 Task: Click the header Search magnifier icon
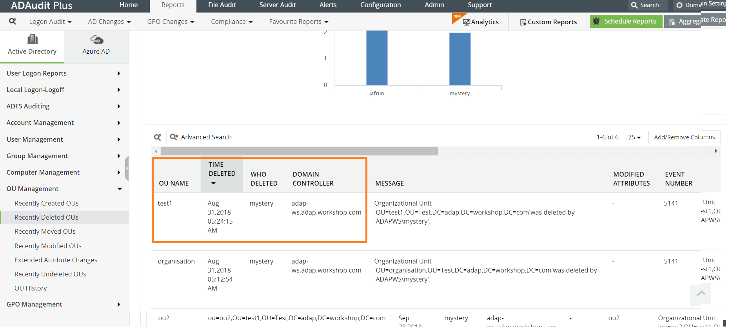(634, 5)
